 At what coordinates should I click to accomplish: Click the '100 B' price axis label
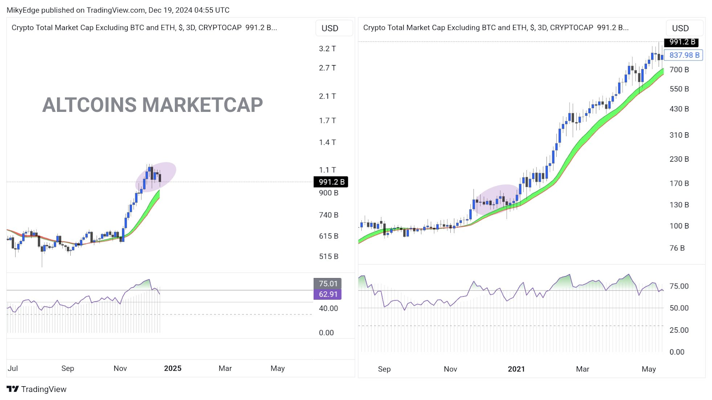(680, 226)
